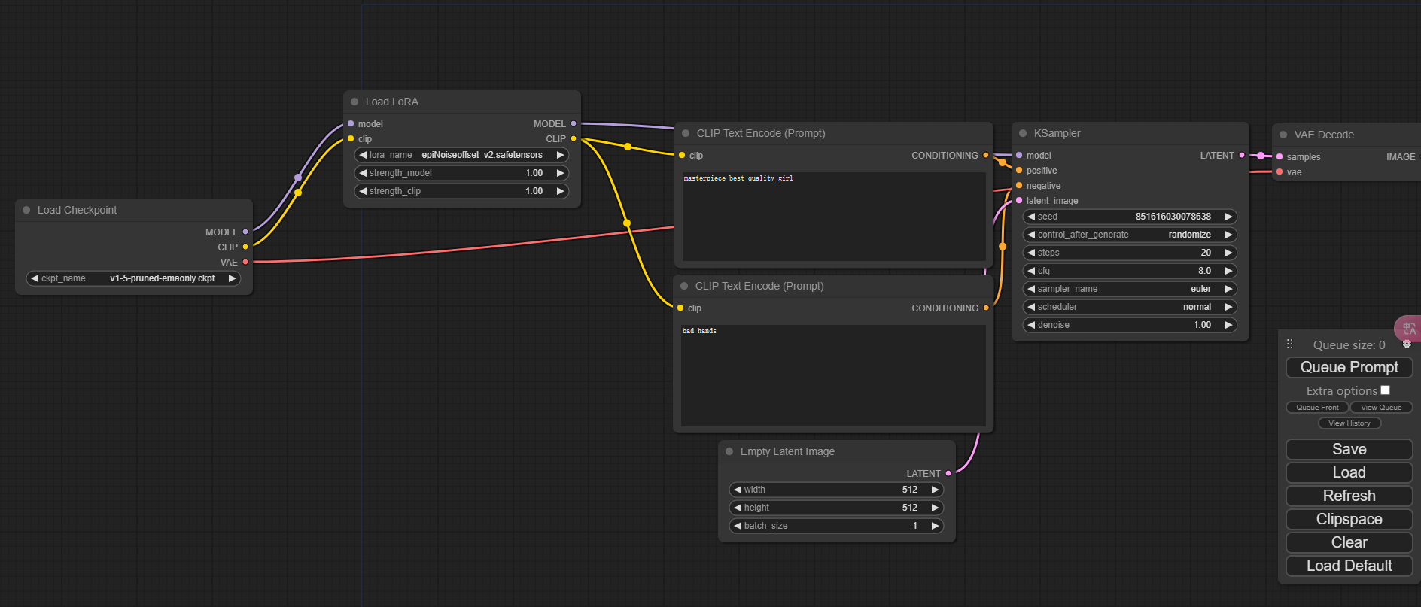Save the workflow
Viewport: 1421px width, 607px height.
pos(1349,449)
